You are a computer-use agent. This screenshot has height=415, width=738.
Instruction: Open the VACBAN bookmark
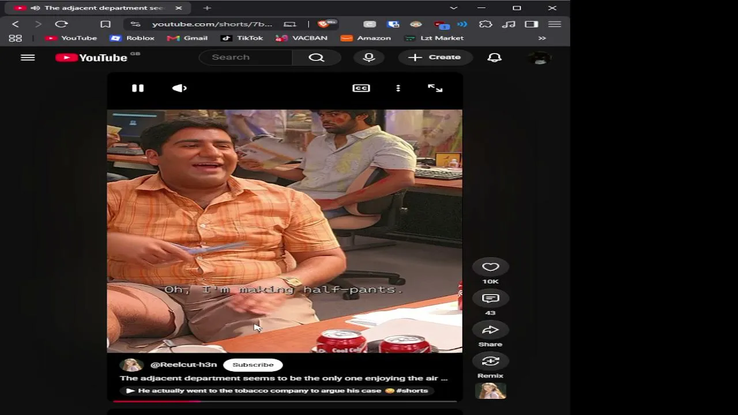pos(302,38)
